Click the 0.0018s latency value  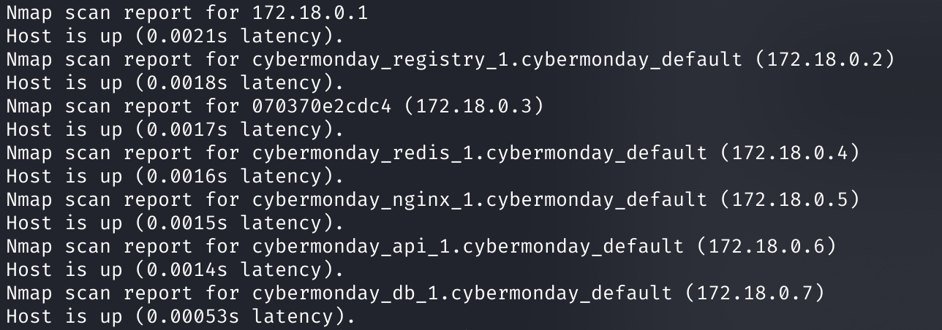tap(188, 82)
